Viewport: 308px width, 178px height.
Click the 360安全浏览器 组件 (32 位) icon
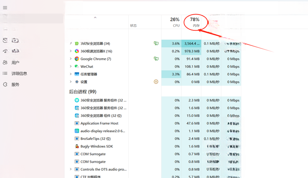click(x=77, y=116)
